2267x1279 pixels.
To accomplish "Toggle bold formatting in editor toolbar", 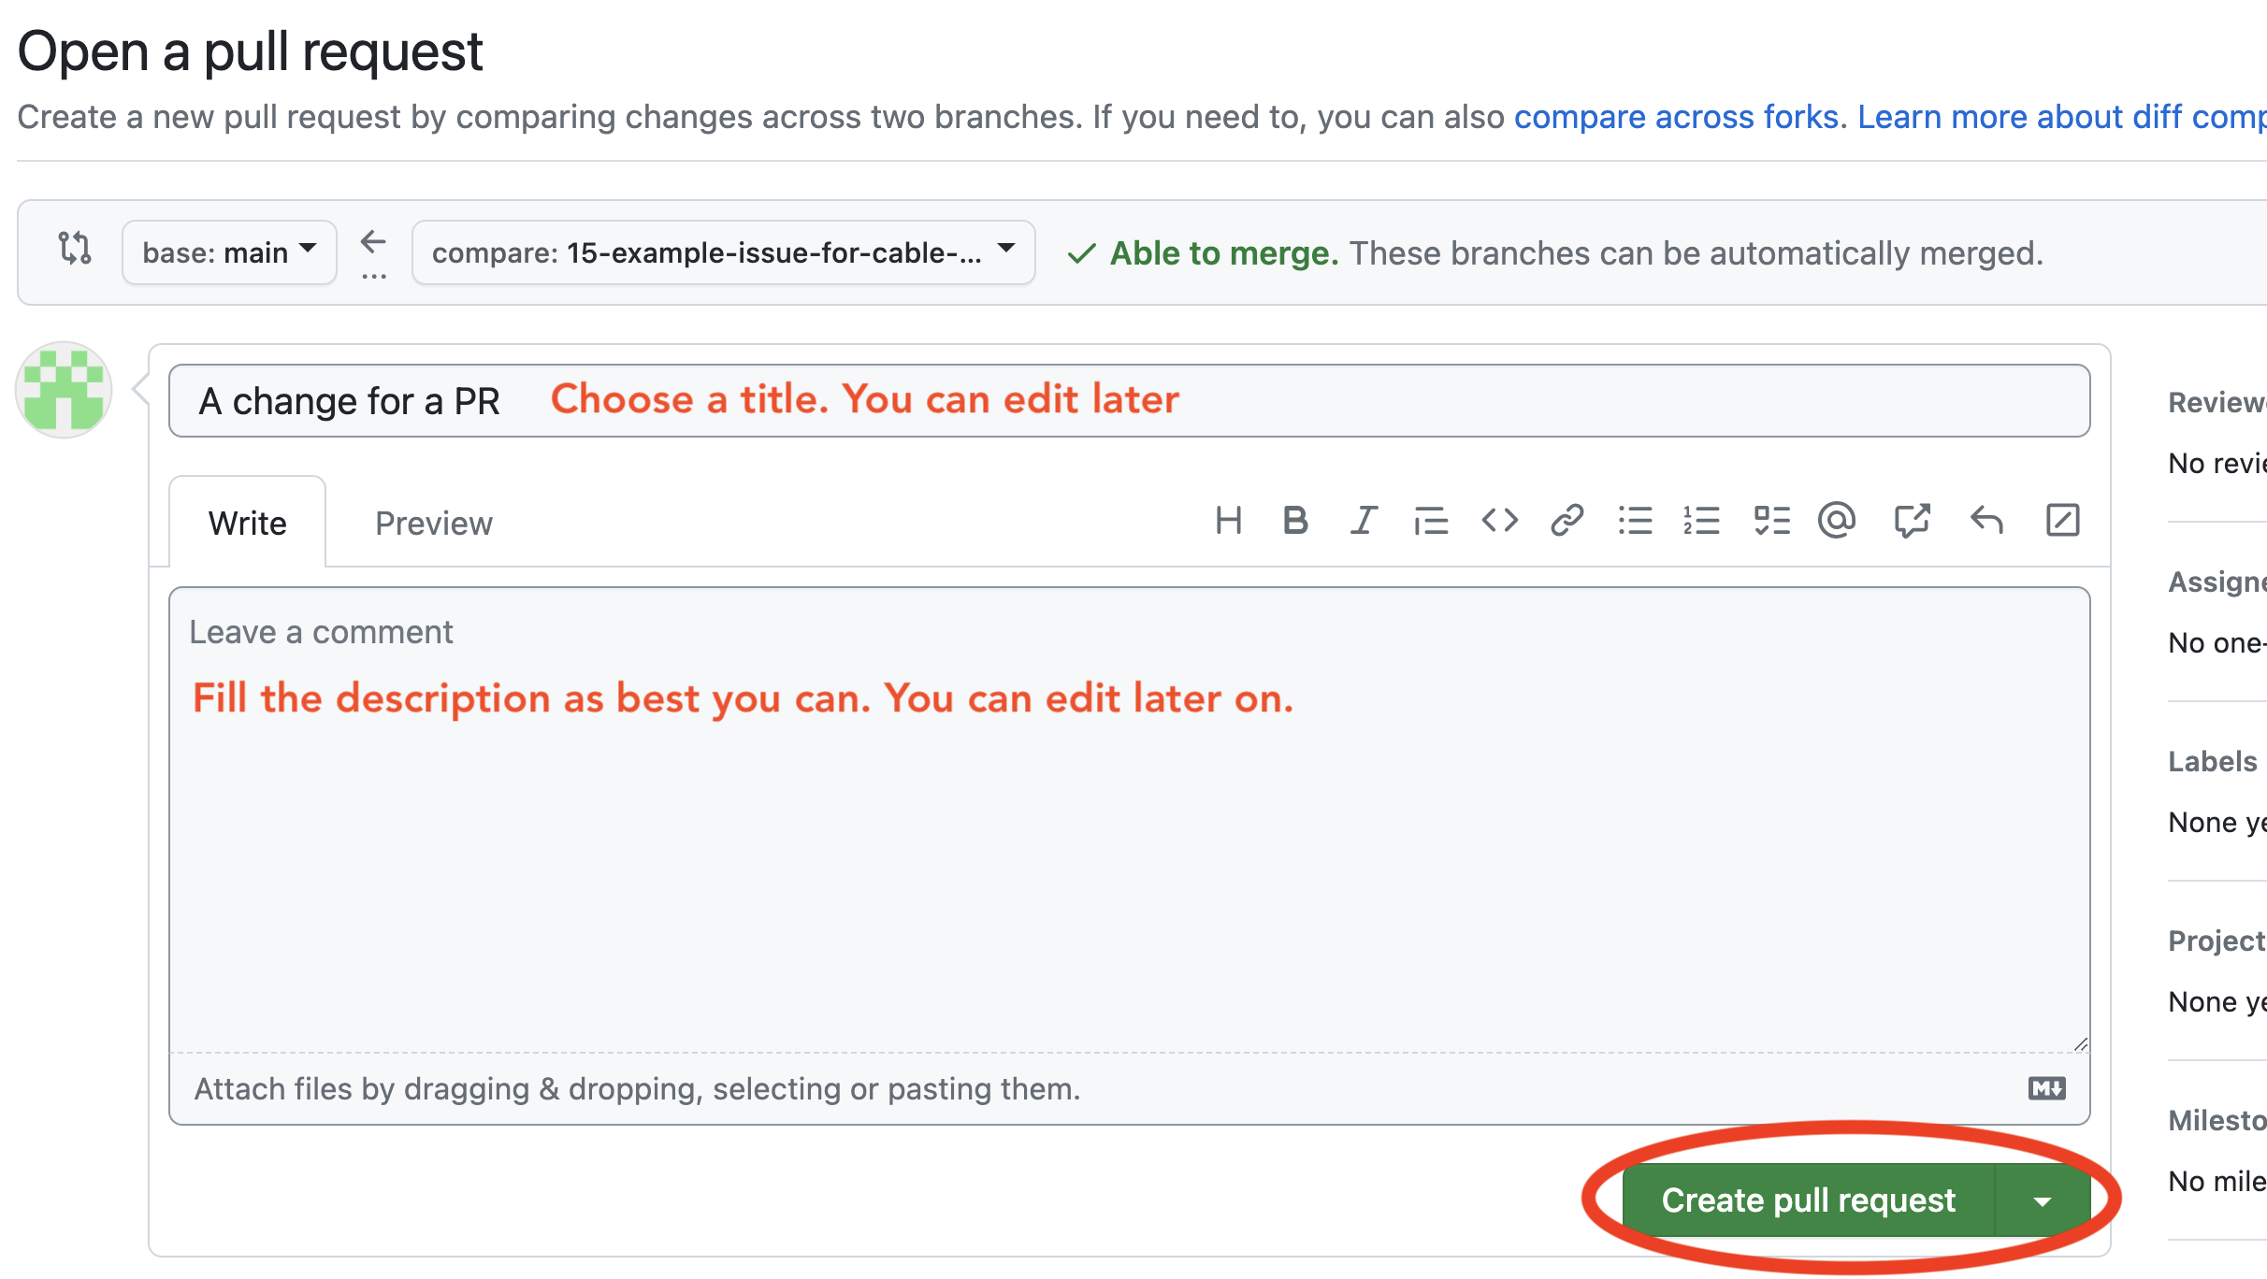I will (1295, 521).
